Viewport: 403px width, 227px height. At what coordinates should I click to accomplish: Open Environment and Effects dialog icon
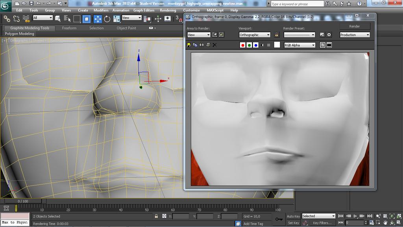(x=329, y=35)
